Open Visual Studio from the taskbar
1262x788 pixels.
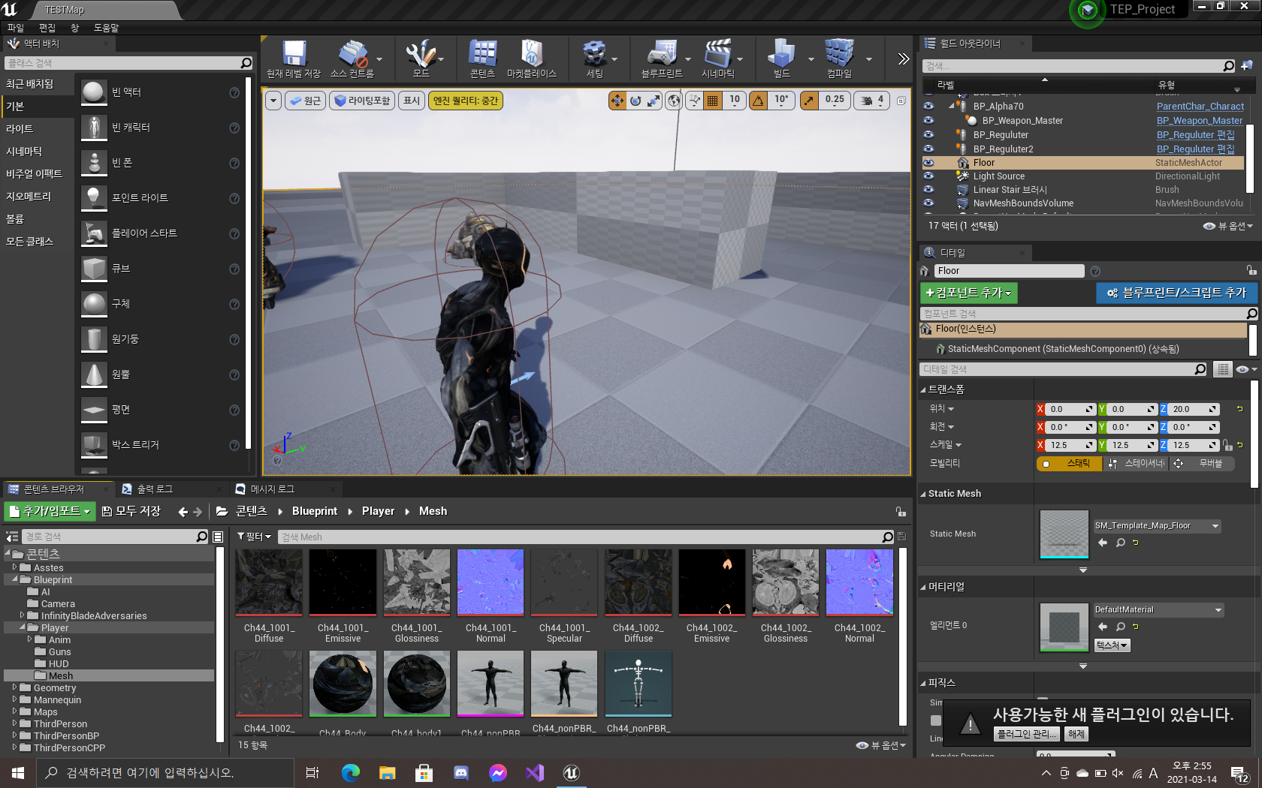tap(535, 773)
